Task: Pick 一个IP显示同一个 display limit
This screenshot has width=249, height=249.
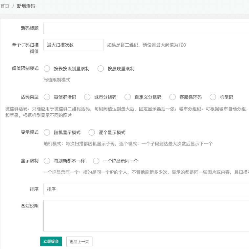Action: (x=96, y=161)
